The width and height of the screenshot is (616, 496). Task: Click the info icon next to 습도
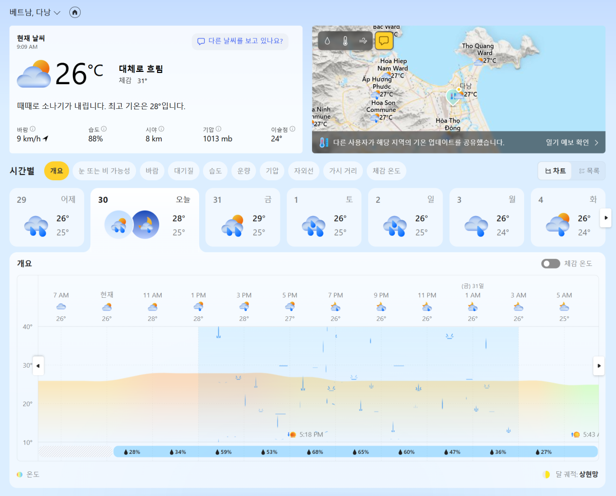click(104, 129)
